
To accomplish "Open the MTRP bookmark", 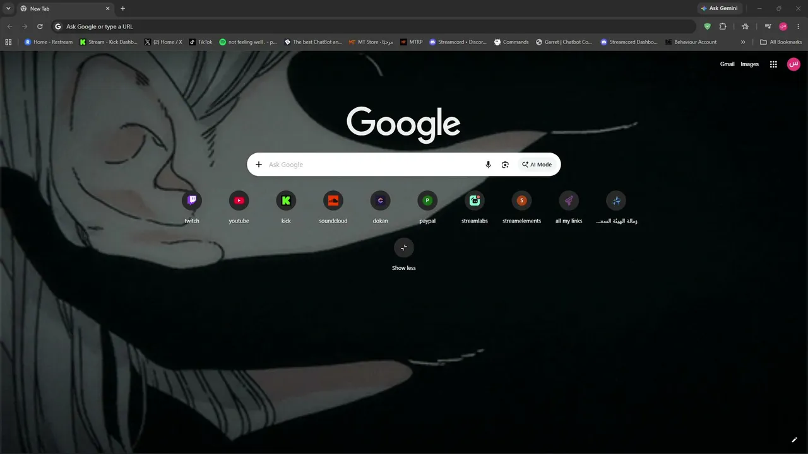I will [412, 42].
